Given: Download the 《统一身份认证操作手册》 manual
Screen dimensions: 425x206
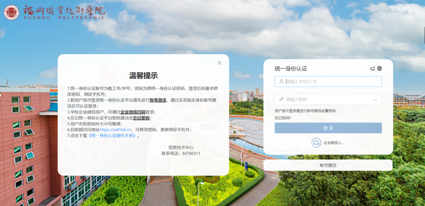Looking at the screenshot, I should [x=112, y=135].
